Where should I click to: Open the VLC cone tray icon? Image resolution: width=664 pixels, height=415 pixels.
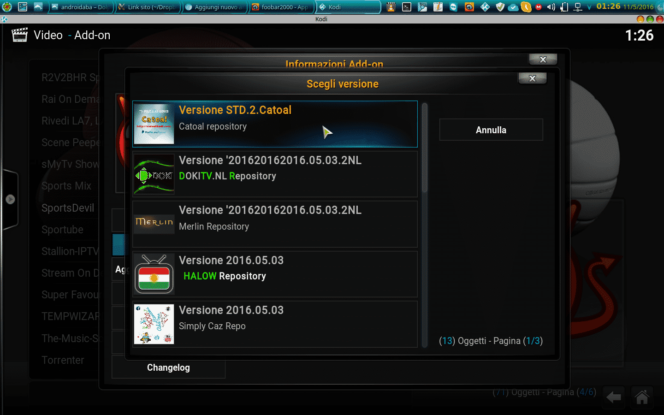click(x=391, y=7)
